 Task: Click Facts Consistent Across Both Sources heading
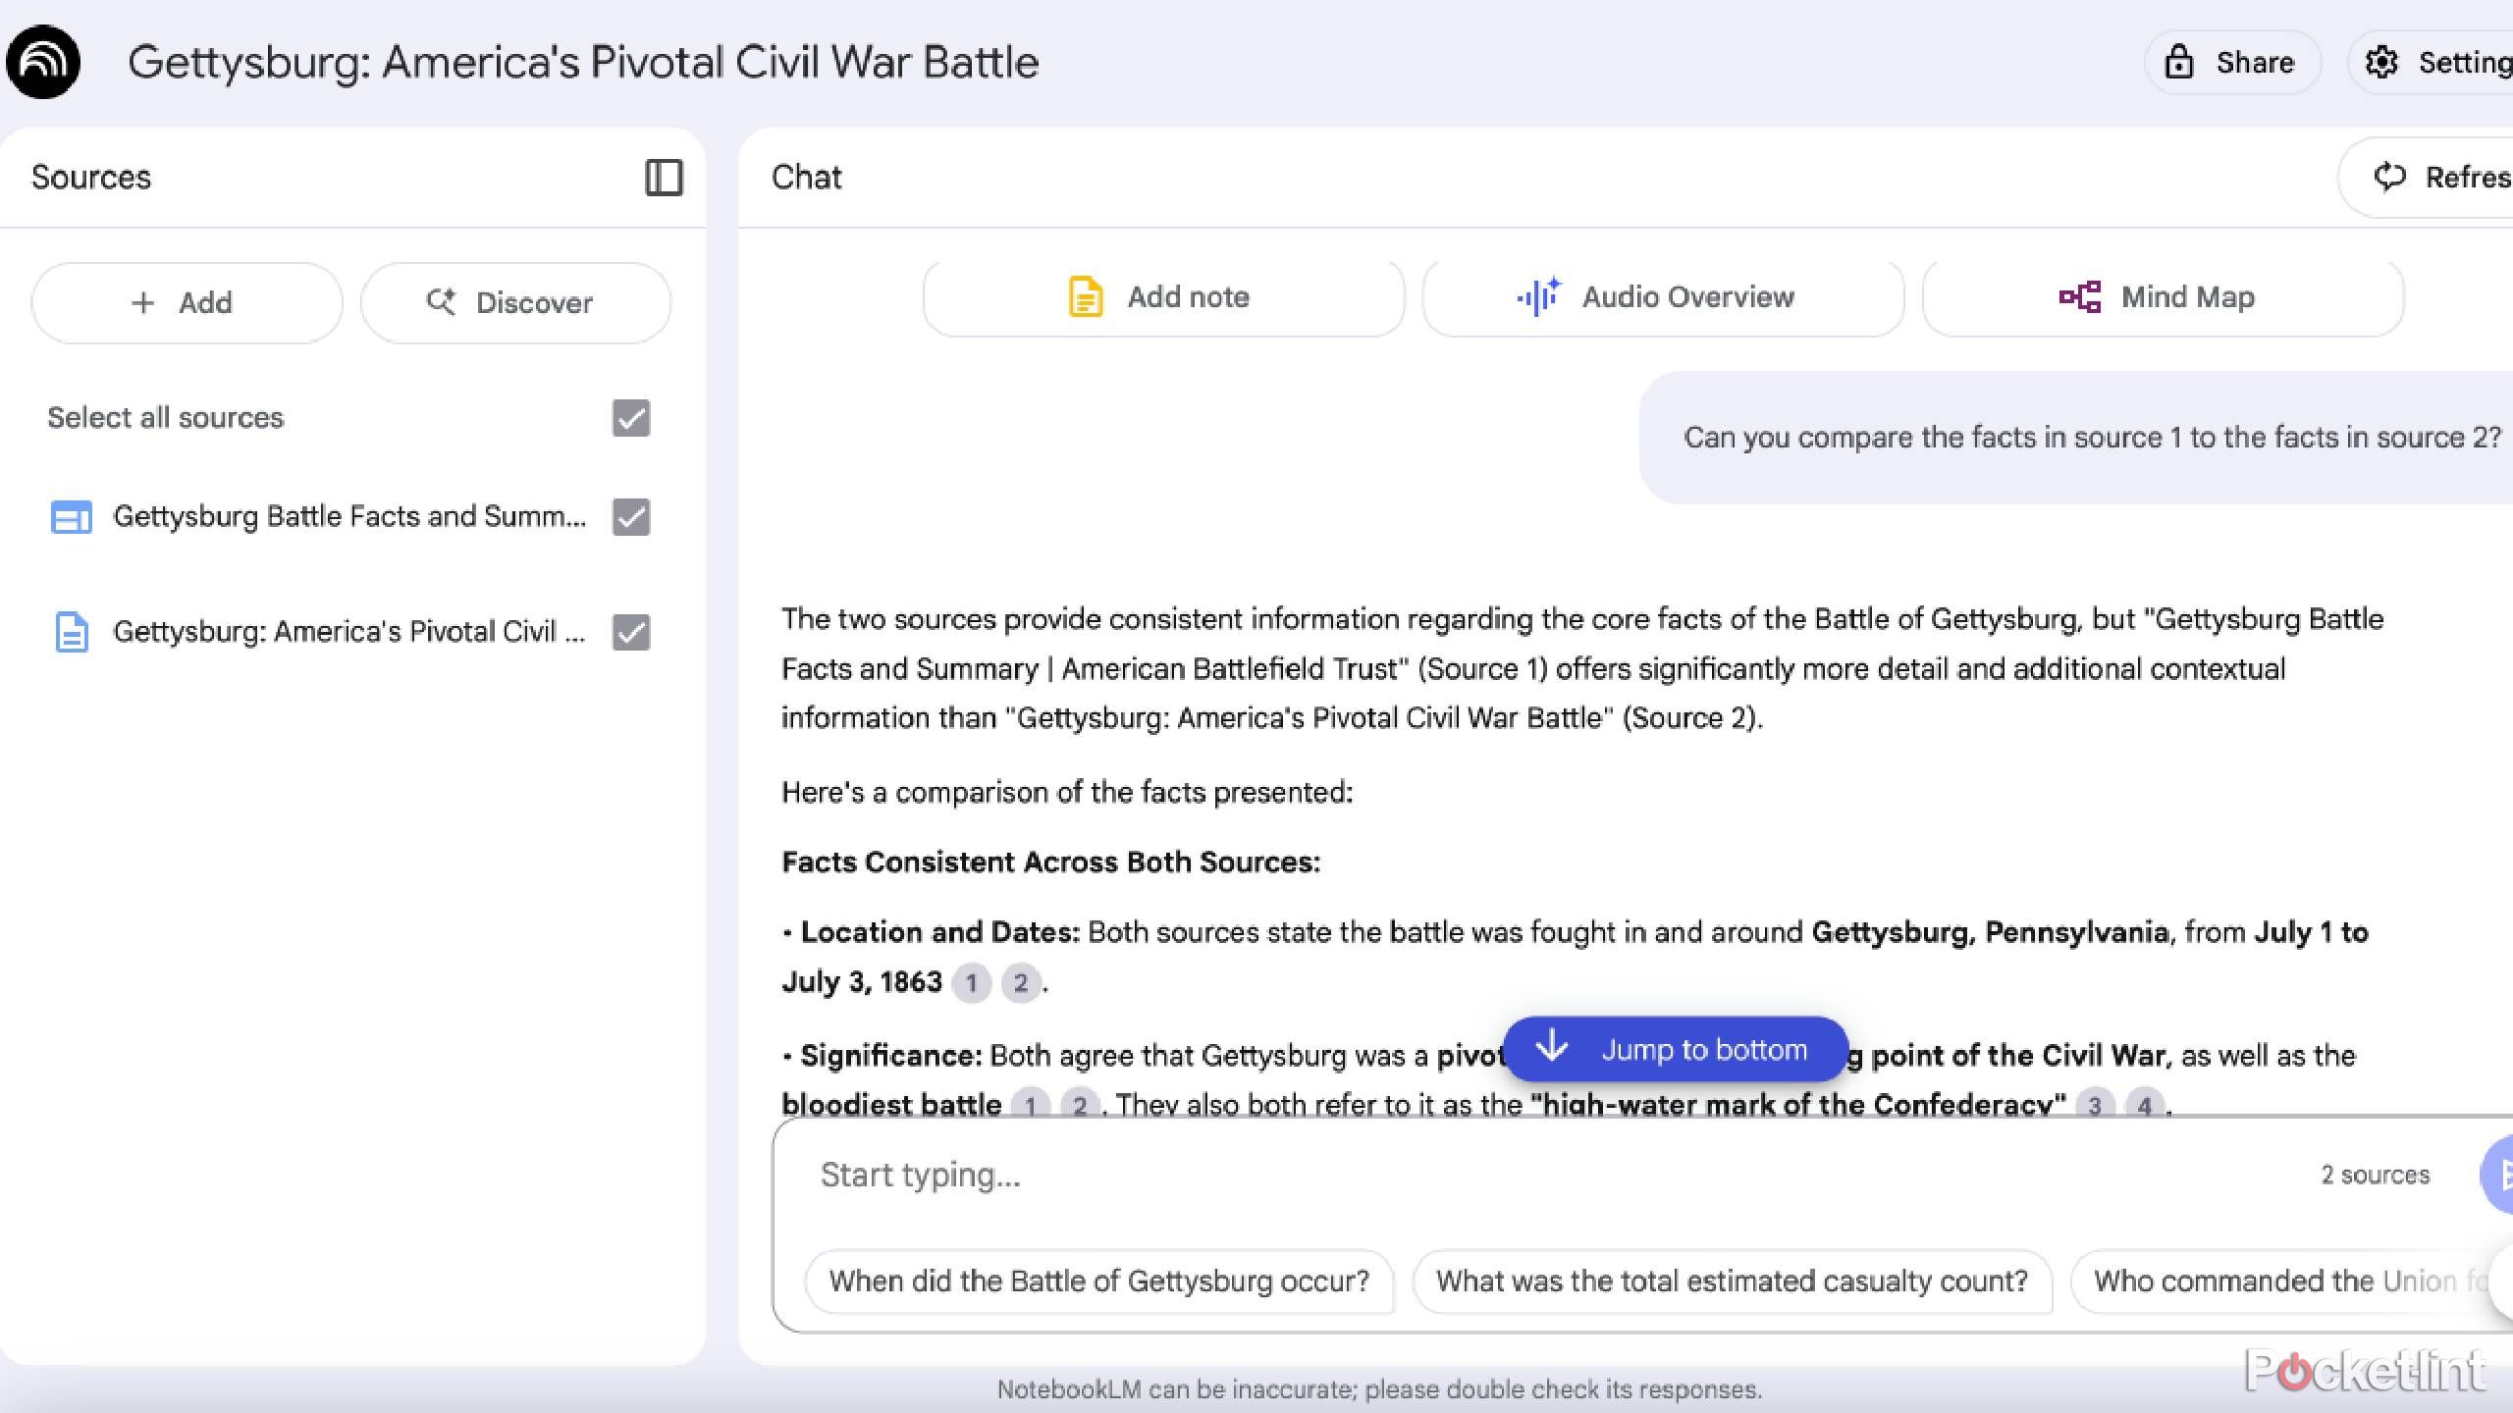pos(1050,863)
